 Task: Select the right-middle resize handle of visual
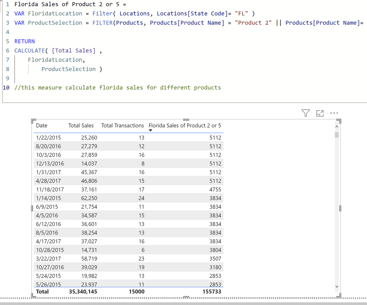(340, 208)
